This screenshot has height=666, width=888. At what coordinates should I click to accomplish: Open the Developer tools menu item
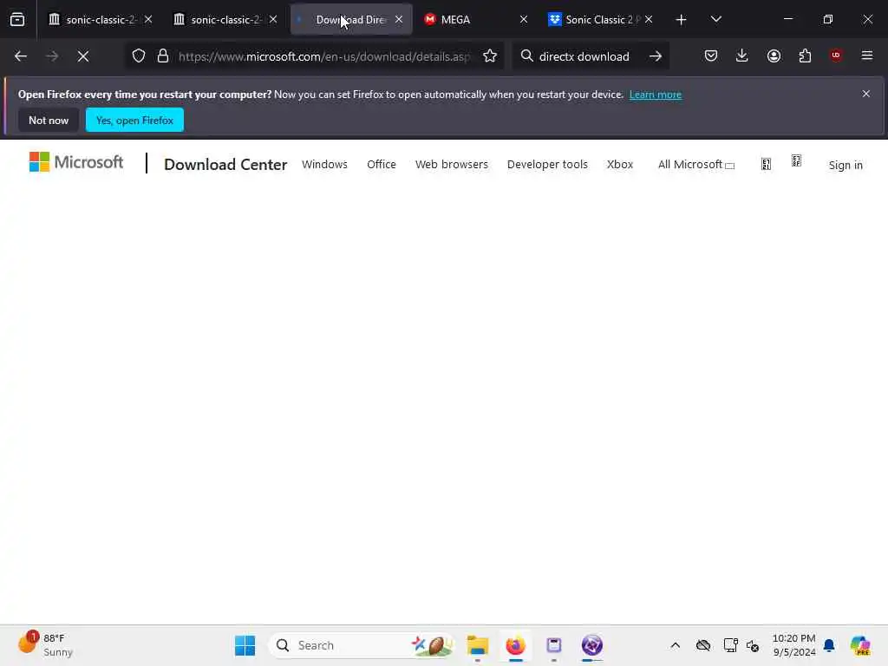click(x=547, y=164)
